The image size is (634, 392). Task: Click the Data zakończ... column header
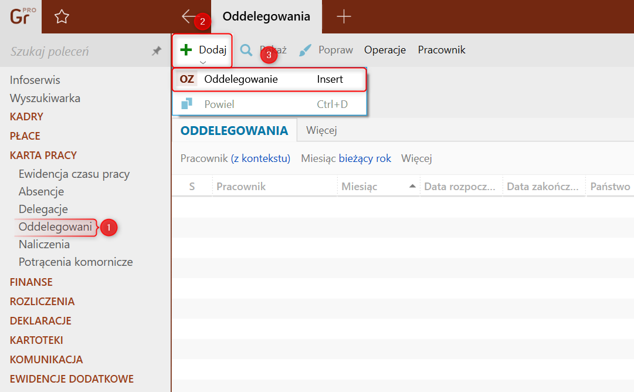tap(544, 187)
